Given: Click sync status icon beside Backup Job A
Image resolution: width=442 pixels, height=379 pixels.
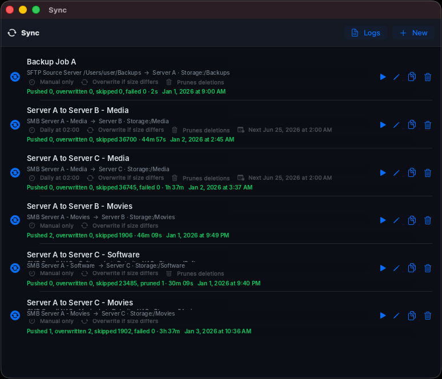Looking at the screenshot, I should click(15, 76).
